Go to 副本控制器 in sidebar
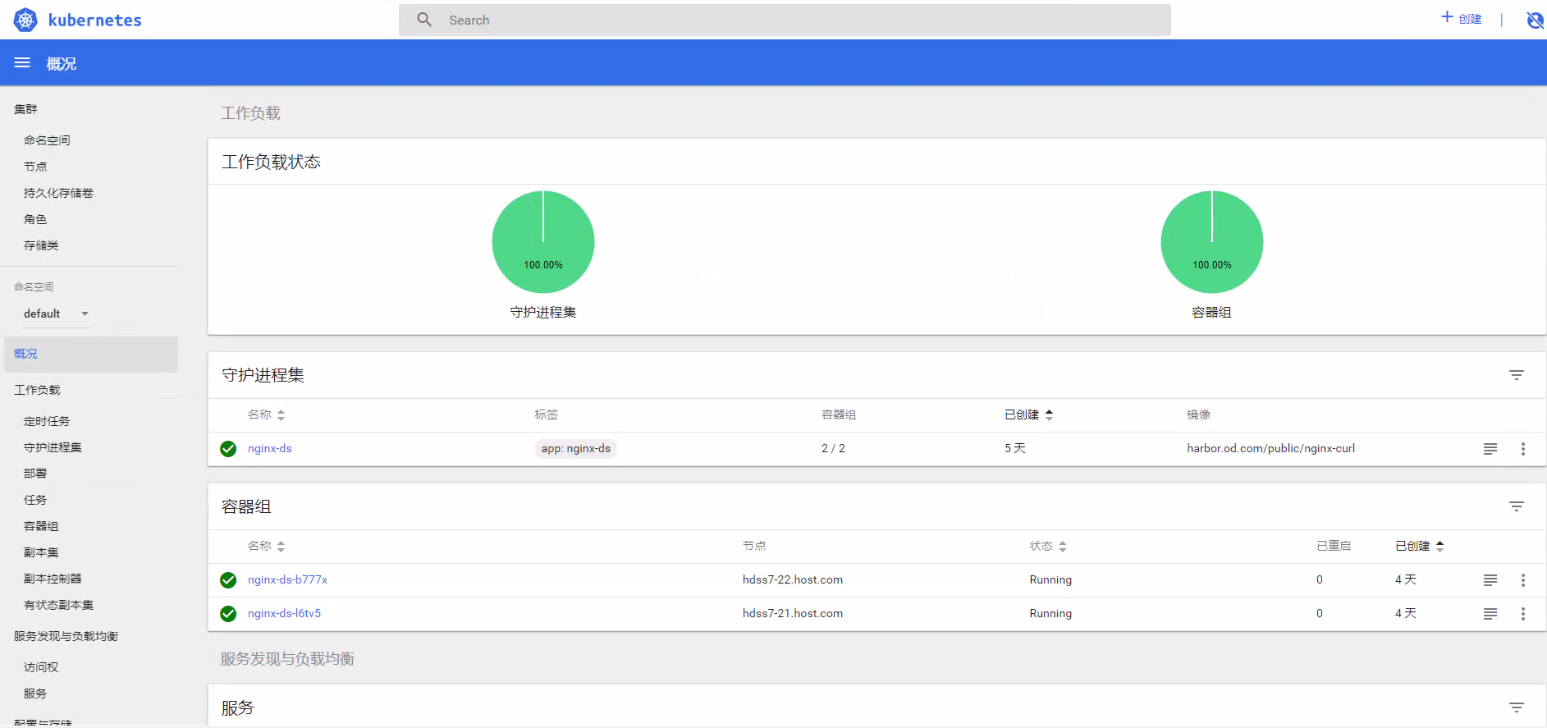 (53, 579)
